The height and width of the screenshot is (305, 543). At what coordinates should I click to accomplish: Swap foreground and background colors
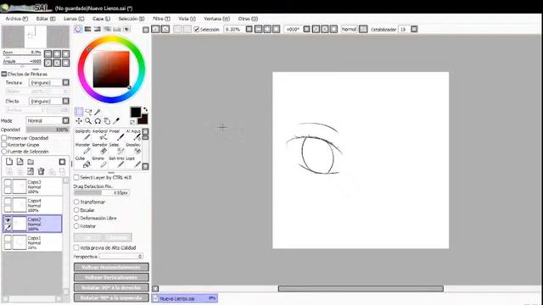point(145,109)
